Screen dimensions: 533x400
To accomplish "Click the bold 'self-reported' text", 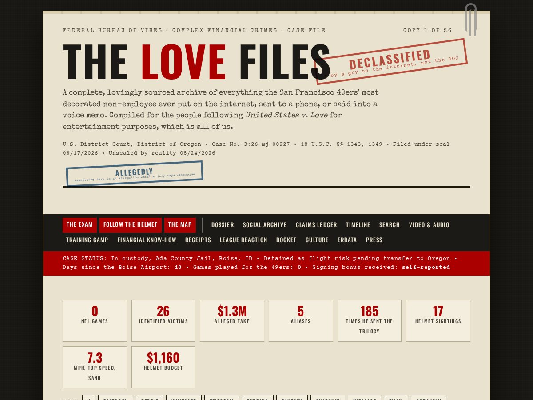I will (x=426, y=267).
